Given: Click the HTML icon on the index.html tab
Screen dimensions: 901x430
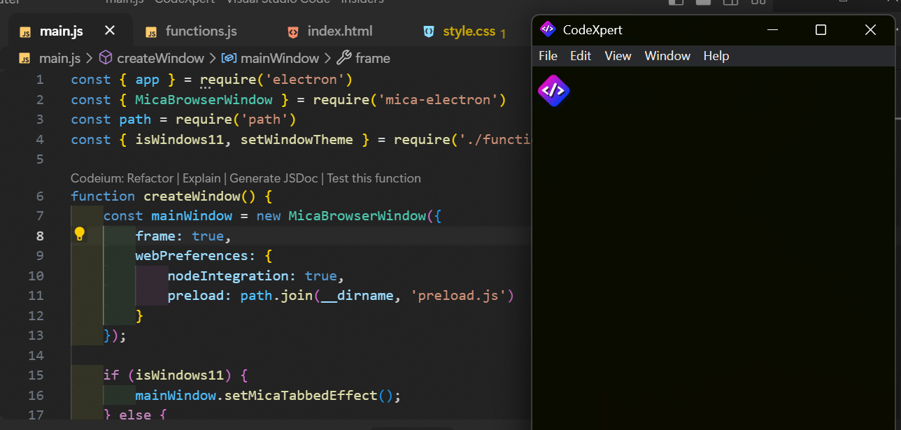Looking at the screenshot, I should point(292,31).
